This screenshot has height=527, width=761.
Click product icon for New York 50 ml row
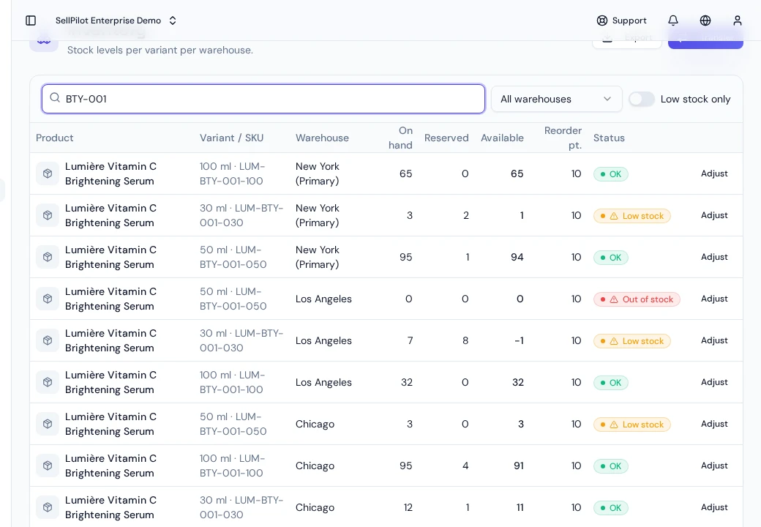[x=48, y=257]
